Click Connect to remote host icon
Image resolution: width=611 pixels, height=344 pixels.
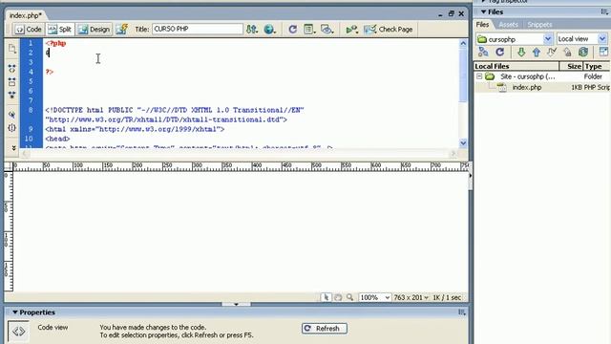coord(483,52)
